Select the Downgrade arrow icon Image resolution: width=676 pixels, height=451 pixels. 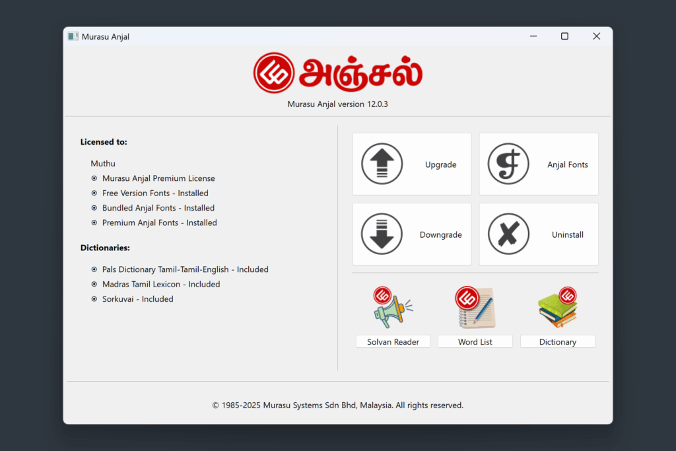(x=382, y=234)
